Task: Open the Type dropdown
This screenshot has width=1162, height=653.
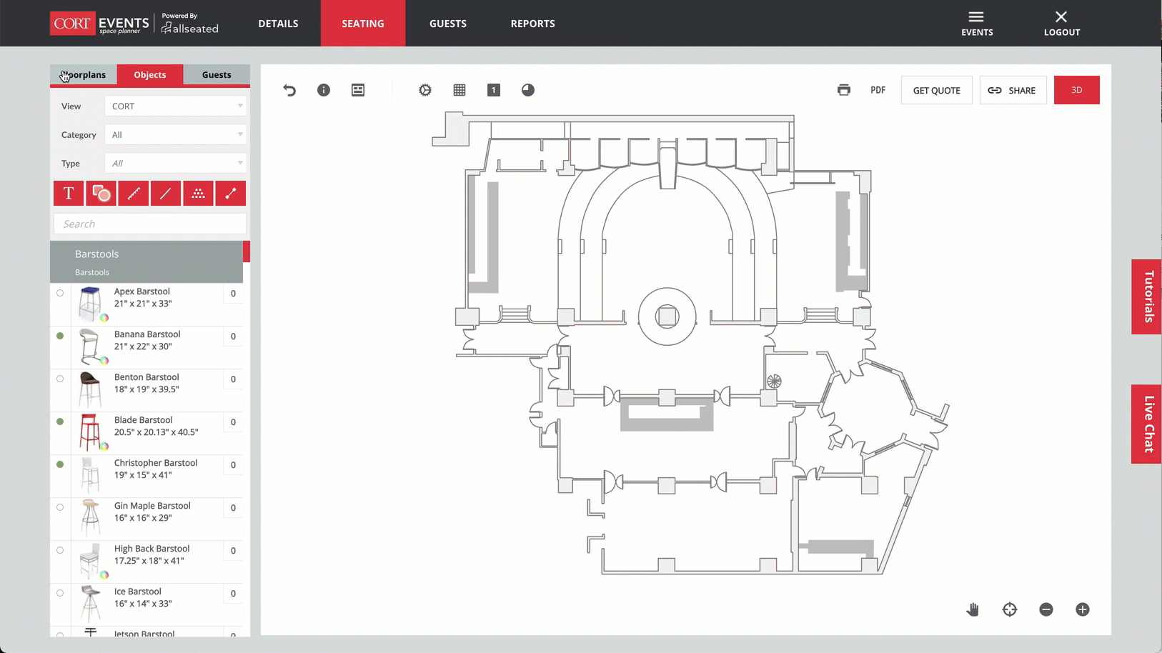Action: [x=175, y=163]
